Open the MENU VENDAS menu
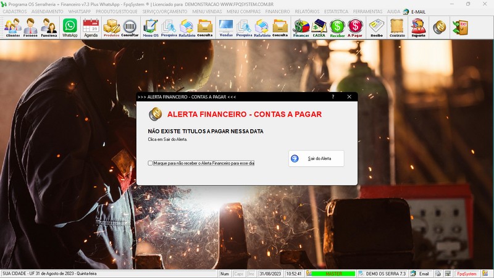Viewport: 494px width, 278px height. coord(207,11)
